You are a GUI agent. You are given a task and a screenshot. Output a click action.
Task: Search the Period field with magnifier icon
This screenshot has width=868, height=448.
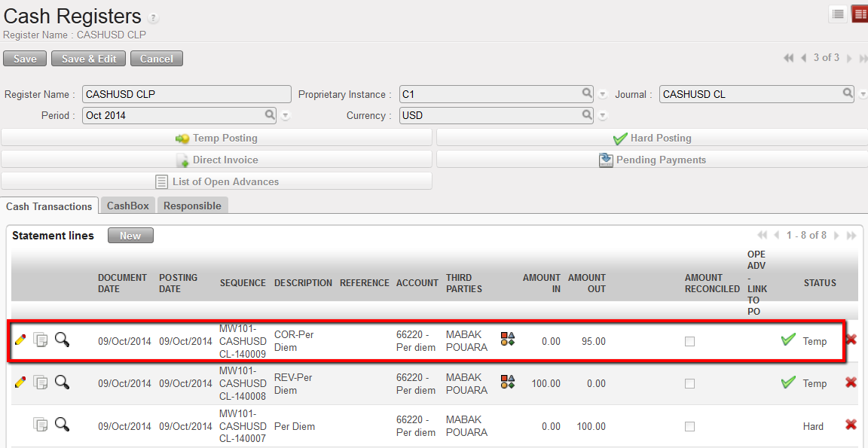pyautogui.click(x=270, y=115)
